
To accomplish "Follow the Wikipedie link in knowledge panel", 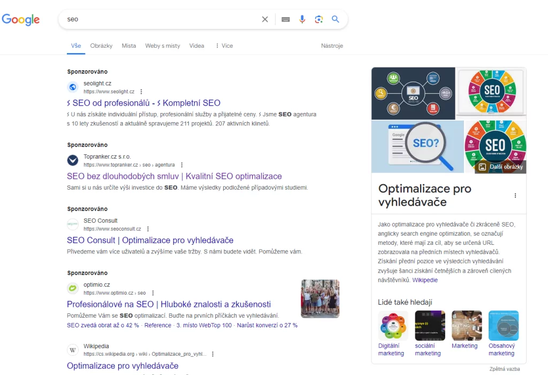I will 425,280.
